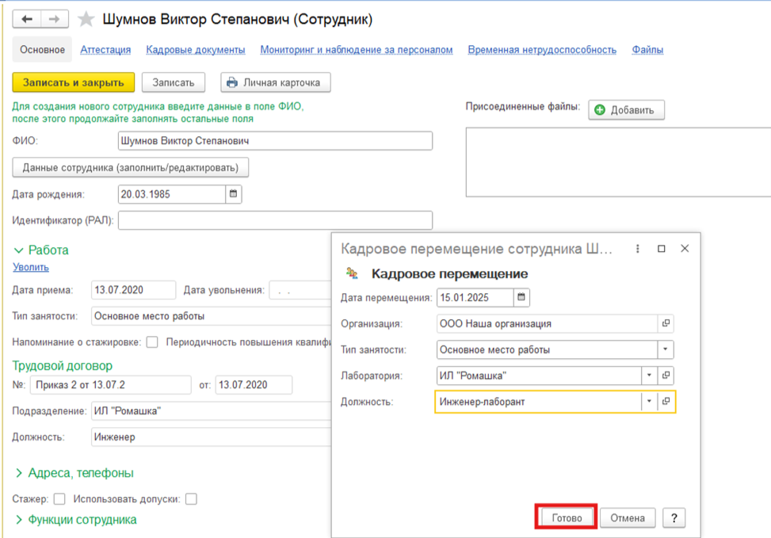Screen dimensions: 771x538
Task: Click the Уволить link
Action: coord(30,267)
